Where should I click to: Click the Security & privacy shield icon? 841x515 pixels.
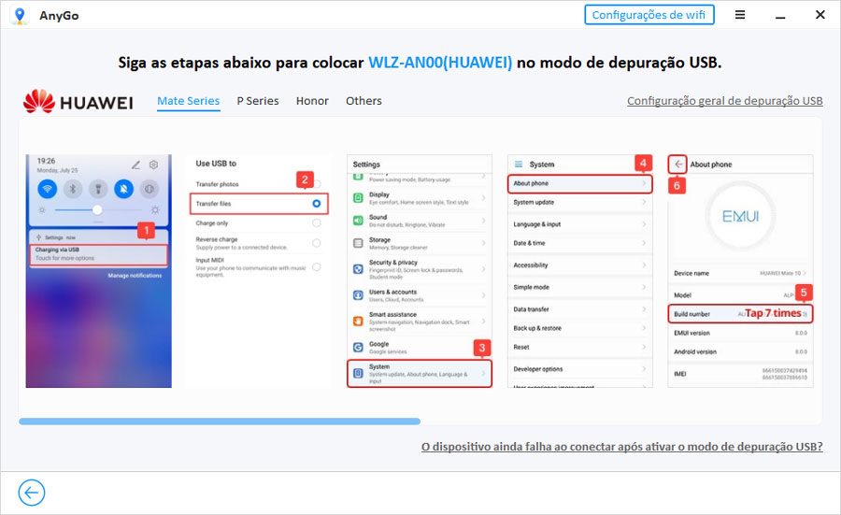click(358, 269)
